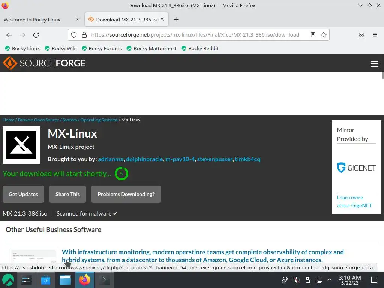
Task: Go to Home breadcrumb
Action: pos(9,120)
